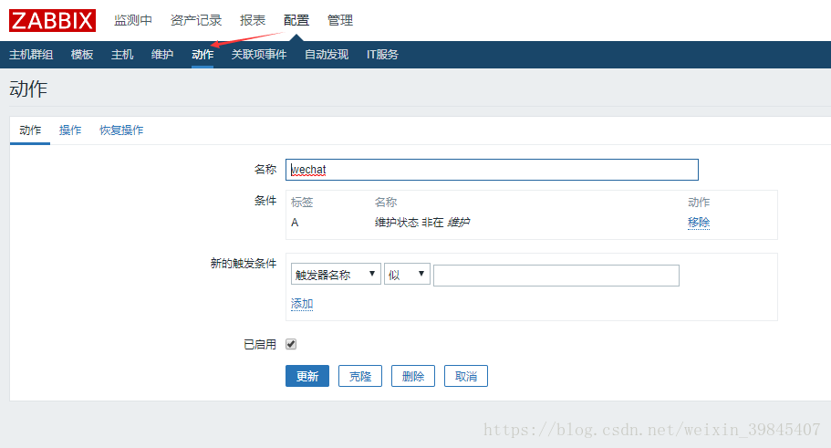
Task: Focus the 名称 field containing wechat
Action: (492, 170)
